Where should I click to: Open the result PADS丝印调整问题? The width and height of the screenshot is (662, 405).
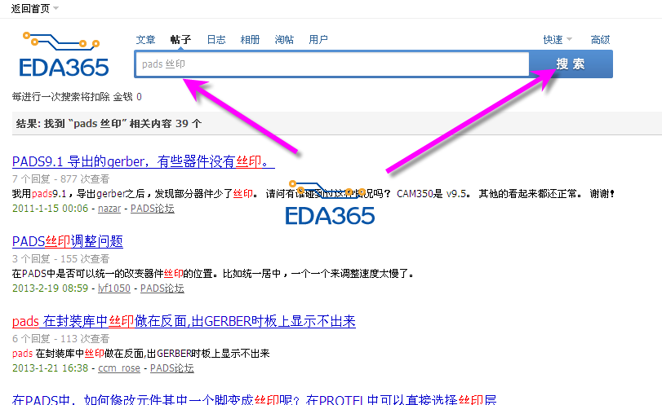point(68,241)
